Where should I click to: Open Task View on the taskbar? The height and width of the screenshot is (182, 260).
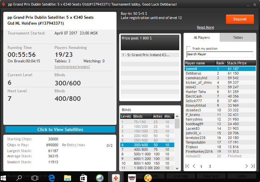[35, 178]
